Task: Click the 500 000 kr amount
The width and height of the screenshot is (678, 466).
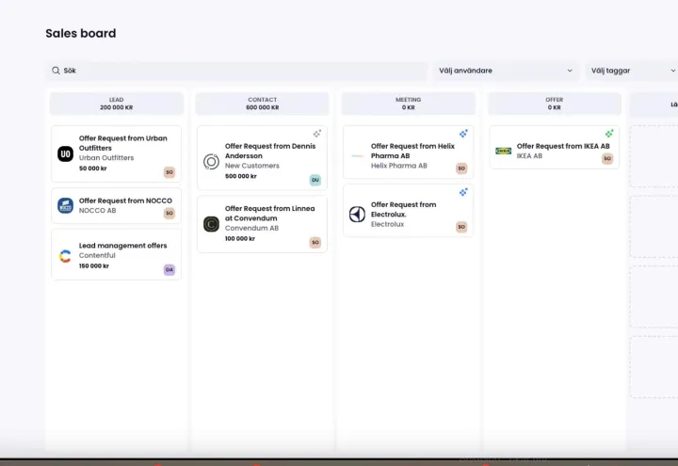Action: pyautogui.click(x=240, y=176)
